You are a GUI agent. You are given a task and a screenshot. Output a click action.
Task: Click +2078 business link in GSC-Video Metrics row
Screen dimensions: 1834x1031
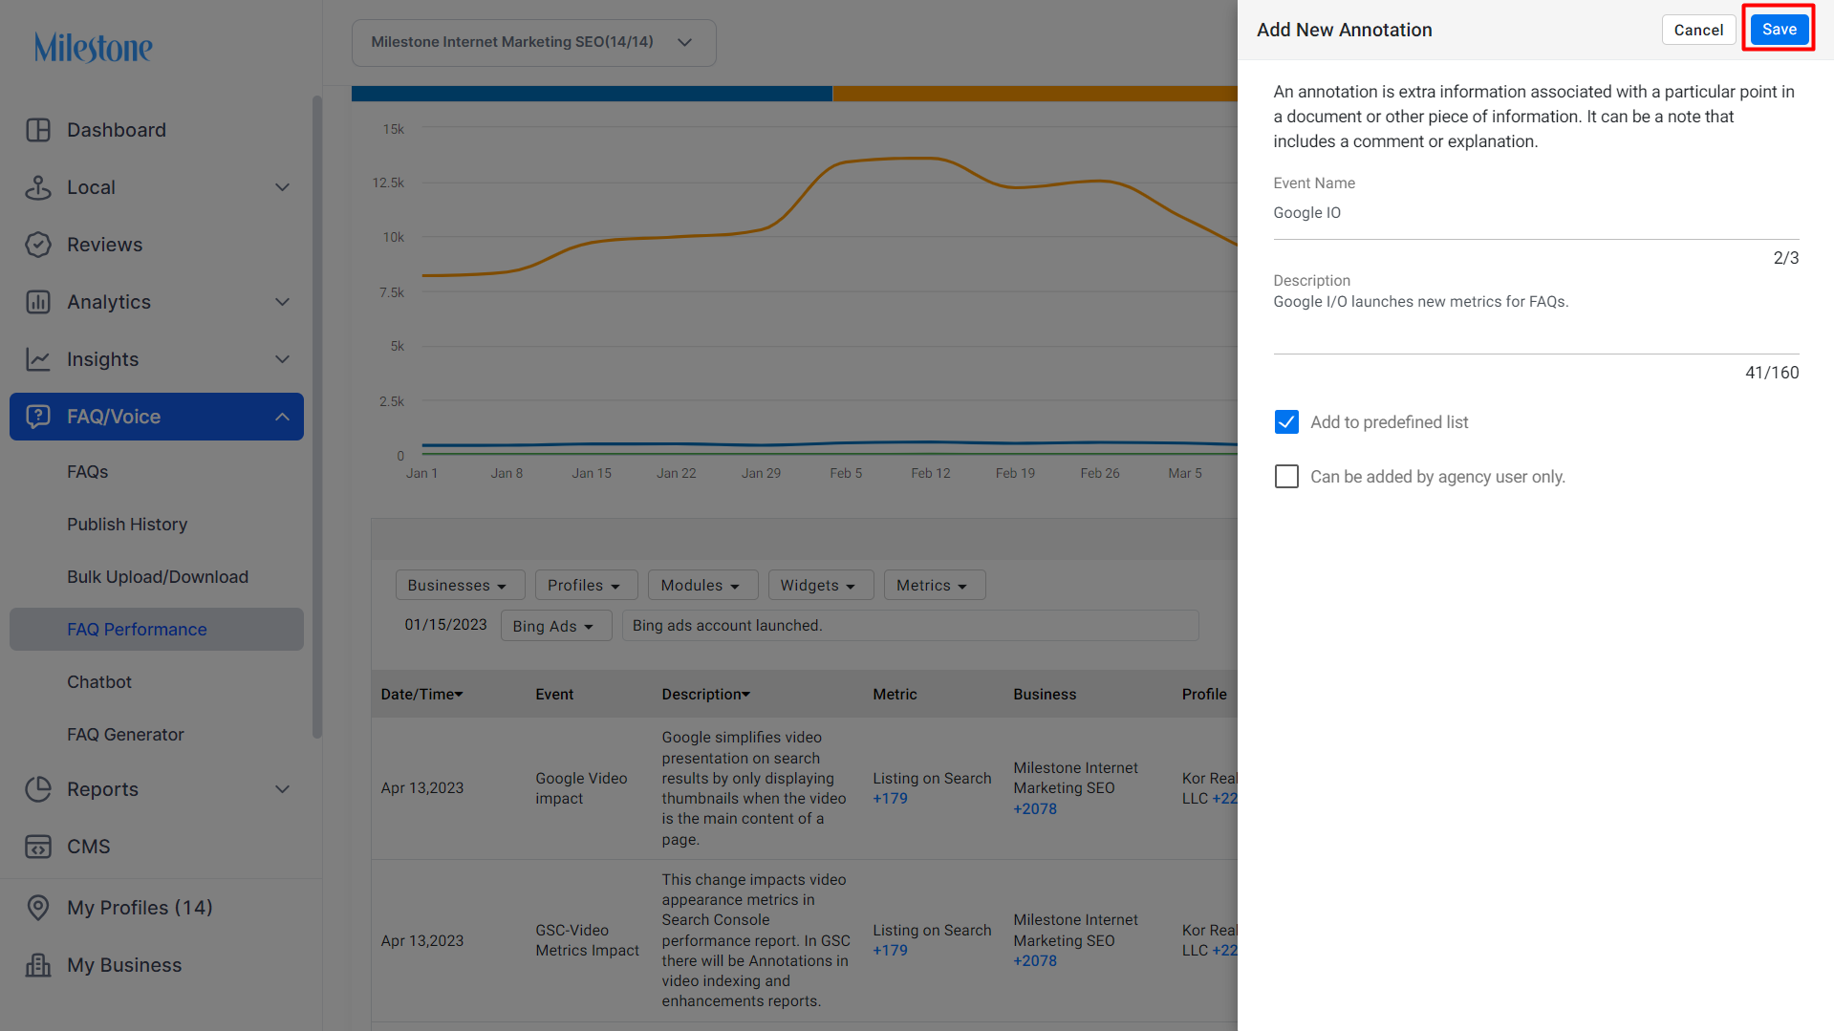pos(1035,961)
